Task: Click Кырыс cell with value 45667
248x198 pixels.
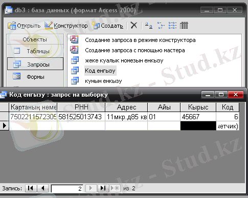Action: (x=198, y=117)
